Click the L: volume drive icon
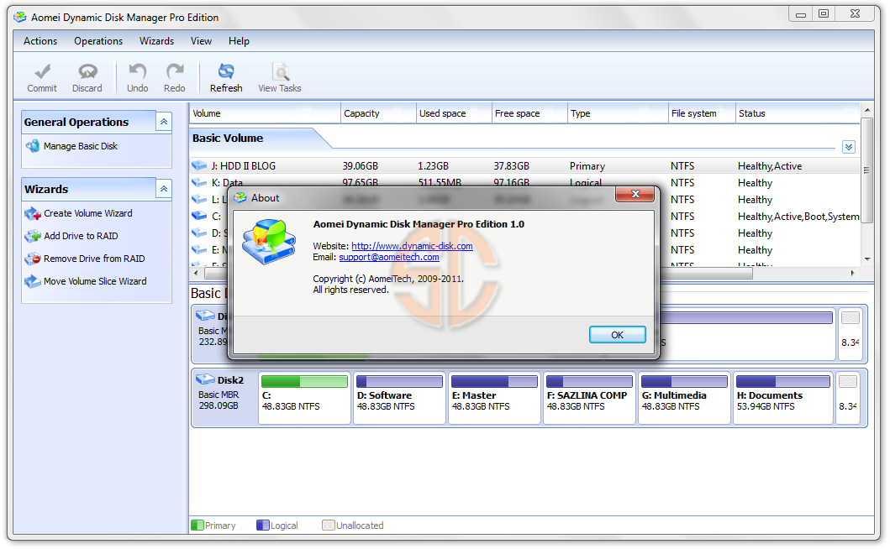Viewport: 890px width, 549px height. [199, 199]
